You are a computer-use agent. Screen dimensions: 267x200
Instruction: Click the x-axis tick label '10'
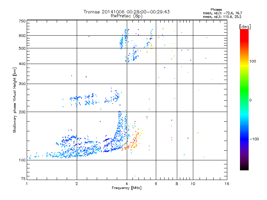pos(193,184)
